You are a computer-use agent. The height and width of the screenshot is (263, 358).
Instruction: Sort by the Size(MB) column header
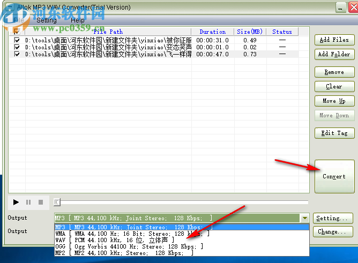(x=250, y=32)
